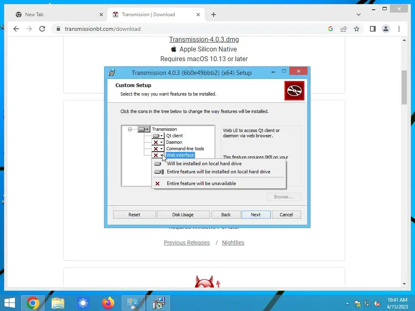The image size is (415, 311).
Task: Open Previous Releases link
Action: coord(186,243)
